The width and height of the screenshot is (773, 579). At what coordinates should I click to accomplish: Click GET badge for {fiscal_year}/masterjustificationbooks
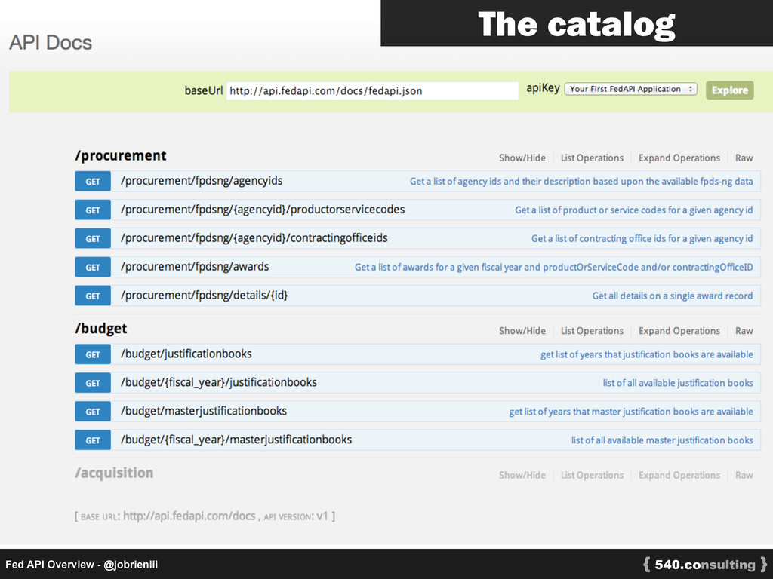pyautogui.click(x=93, y=440)
